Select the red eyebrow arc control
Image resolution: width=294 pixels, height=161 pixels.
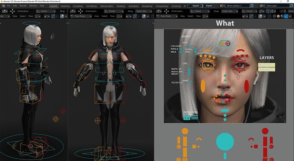coord(241,51)
